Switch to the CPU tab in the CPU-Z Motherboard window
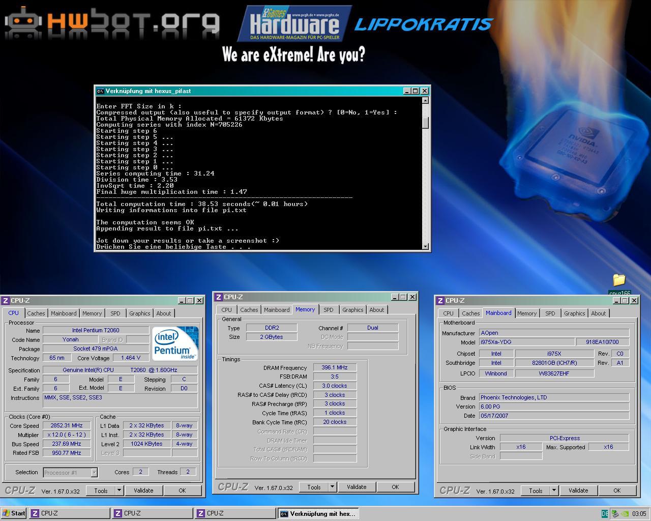The height and width of the screenshot is (521, 651). click(x=448, y=313)
